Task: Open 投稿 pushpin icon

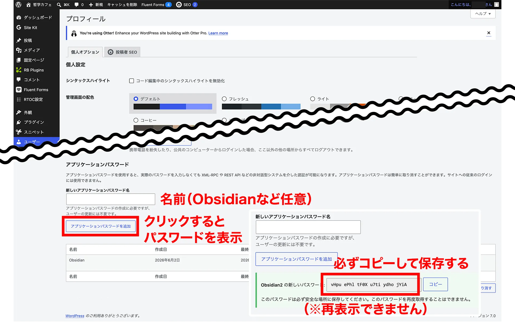Action: pos(19,40)
